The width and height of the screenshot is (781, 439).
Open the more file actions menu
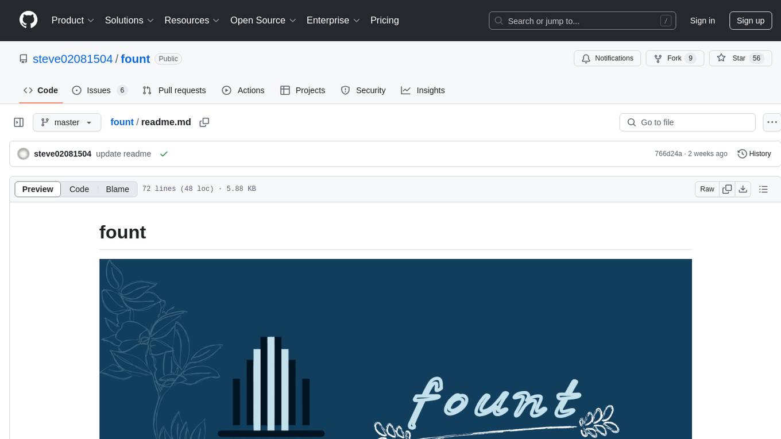click(x=772, y=122)
